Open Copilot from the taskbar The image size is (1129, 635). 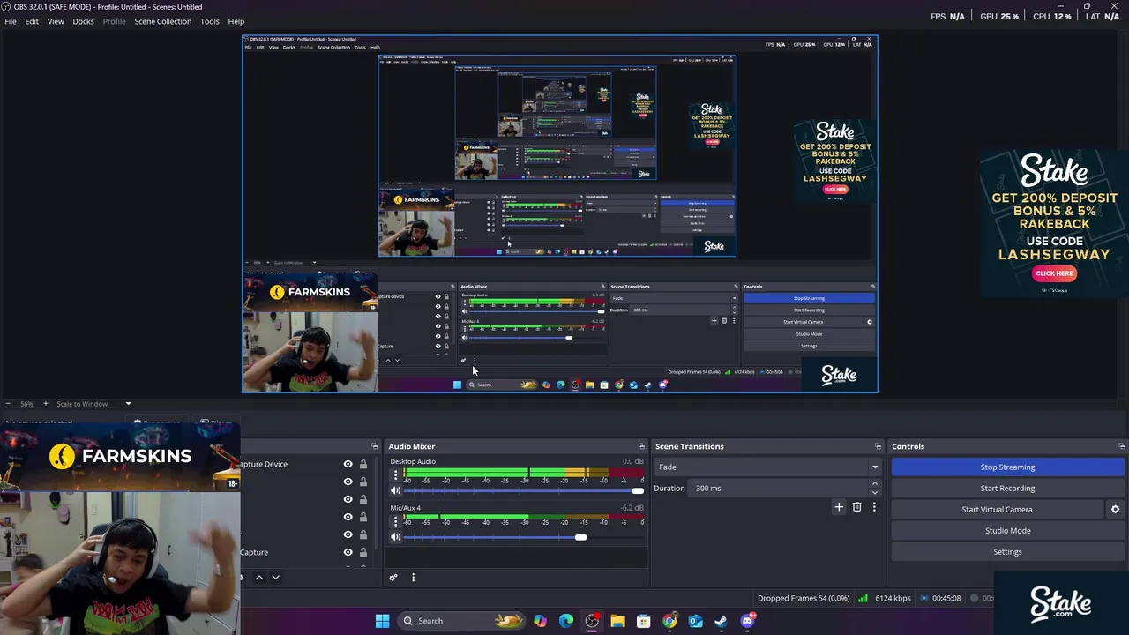click(x=540, y=621)
